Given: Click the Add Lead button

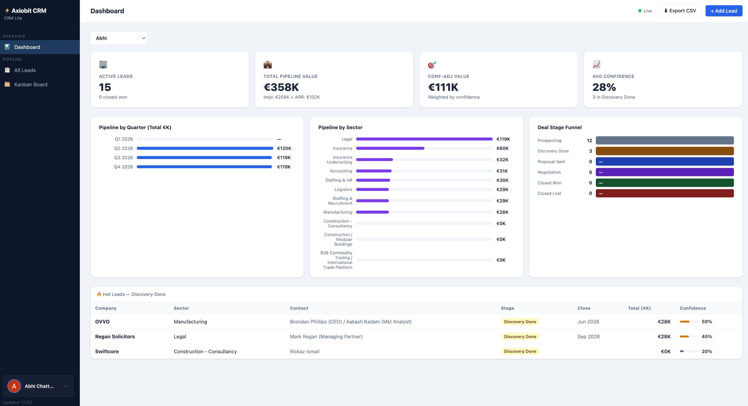Looking at the screenshot, I should [x=724, y=11].
